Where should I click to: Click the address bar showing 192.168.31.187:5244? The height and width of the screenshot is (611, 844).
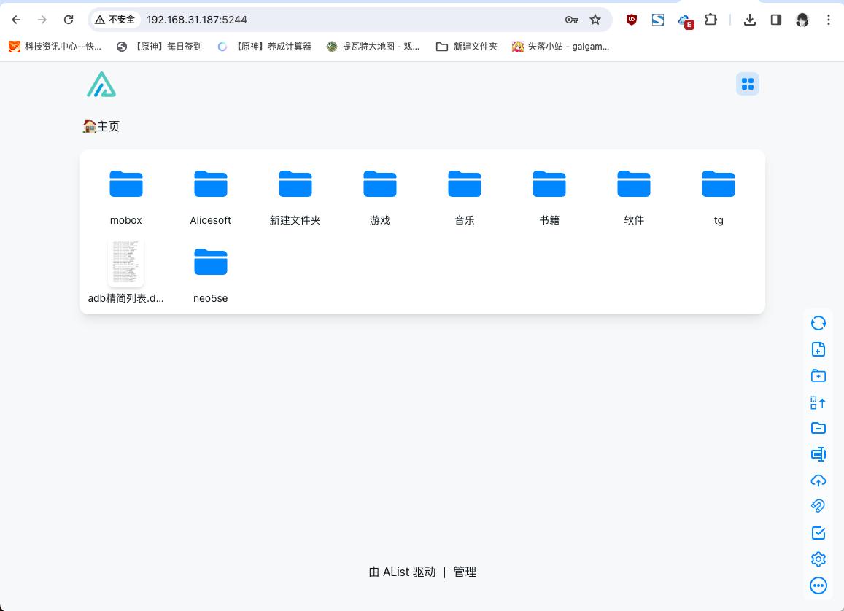click(x=350, y=20)
